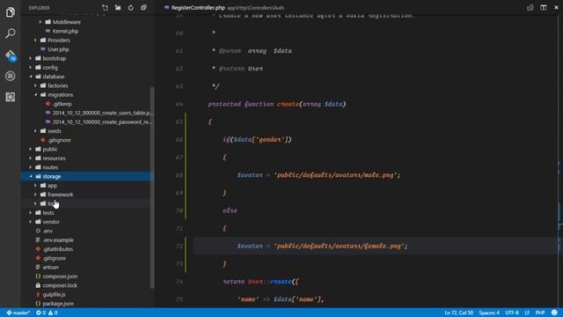Viewport: 563px width, 317px height.
Task: Click the Ln 72, Col 50 position indicator
Action: pyautogui.click(x=458, y=313)
